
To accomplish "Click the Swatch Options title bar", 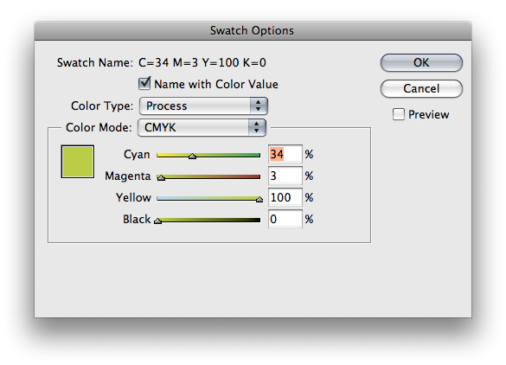I will 253,31.
